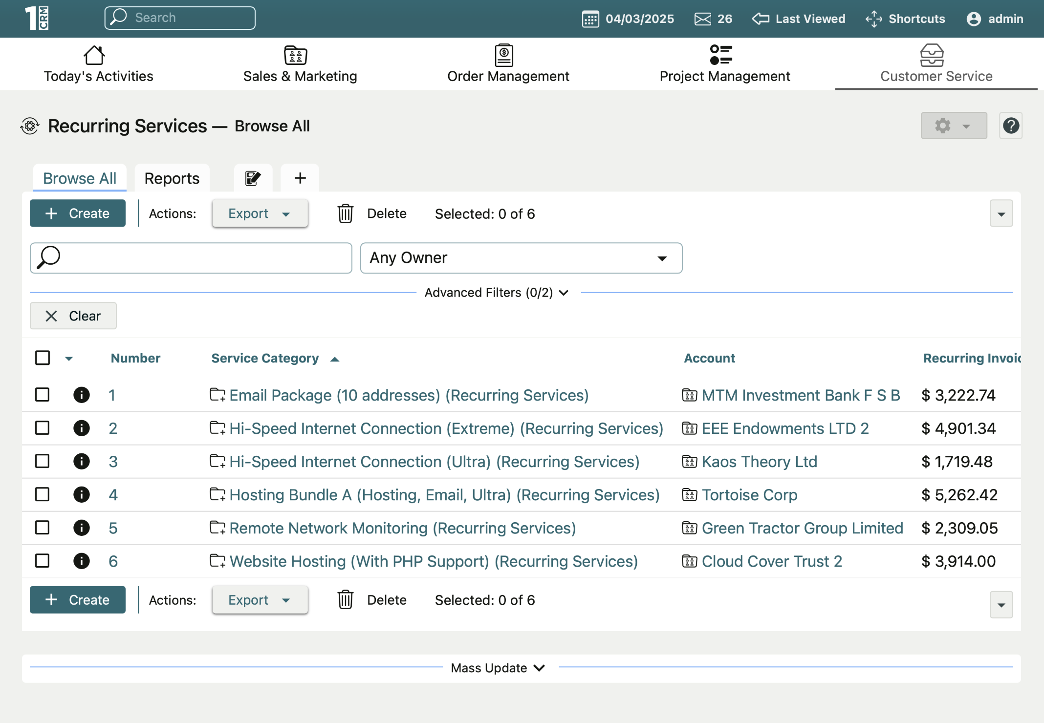This screenshot has height=723, width=1044.
Task: Expand the Mass Update section
Action: [498, 668]
